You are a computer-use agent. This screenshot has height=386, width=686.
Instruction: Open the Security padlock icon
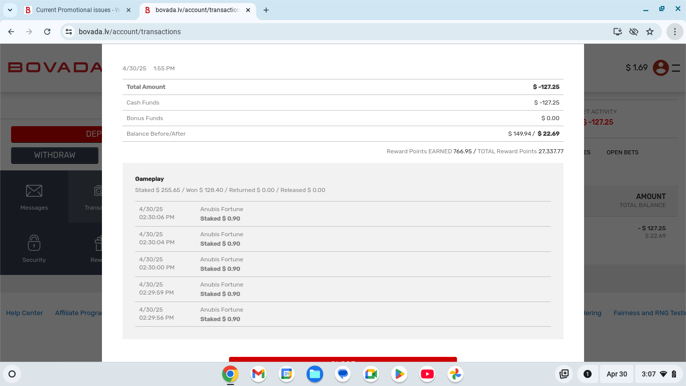(34, 243)
